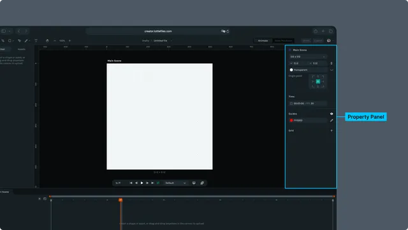Viewport: 408px width, 230px height.
Task: Select the Pencil drawing tool
Action: click(26, 41)
